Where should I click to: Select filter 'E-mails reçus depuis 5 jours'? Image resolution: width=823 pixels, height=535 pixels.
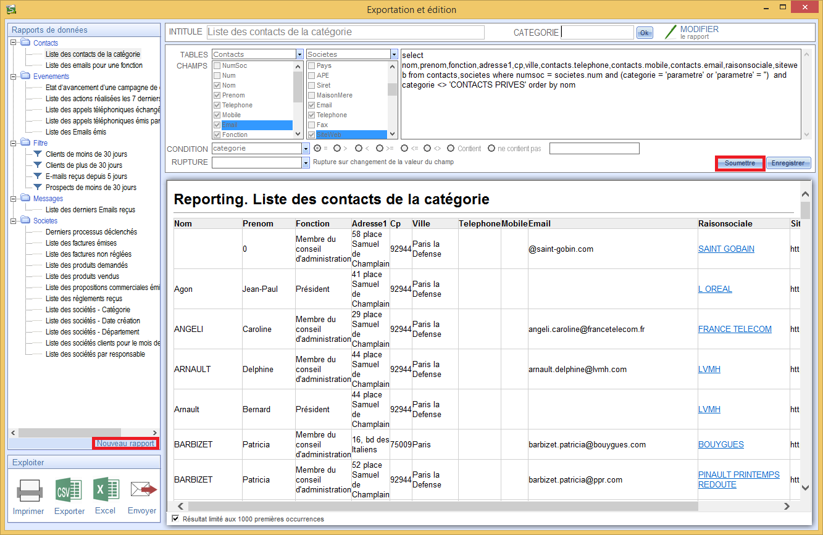click(86, 176)
